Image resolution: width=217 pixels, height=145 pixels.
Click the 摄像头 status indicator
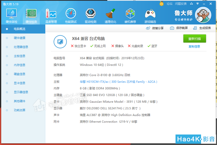[x=118, y=46]
